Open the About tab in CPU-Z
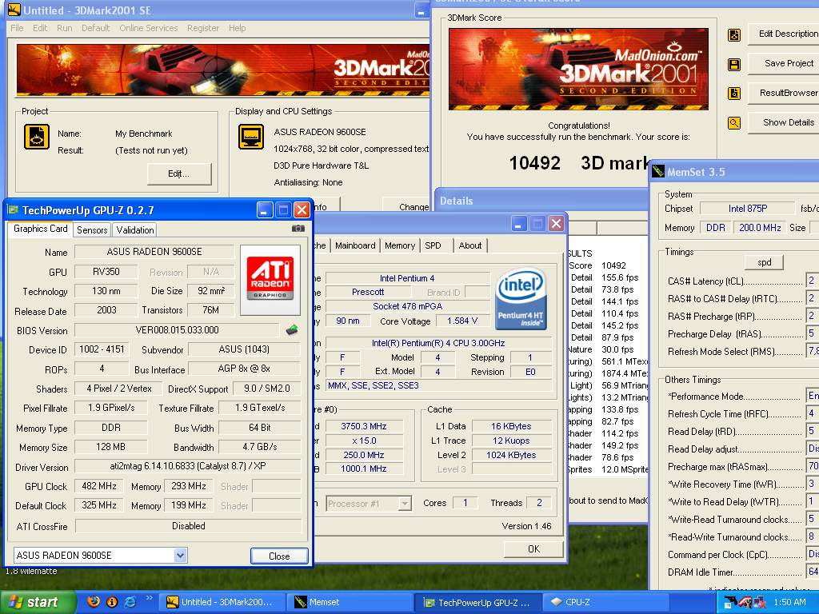The height and width of the screenshot is (614, 819). click(470, 245)
